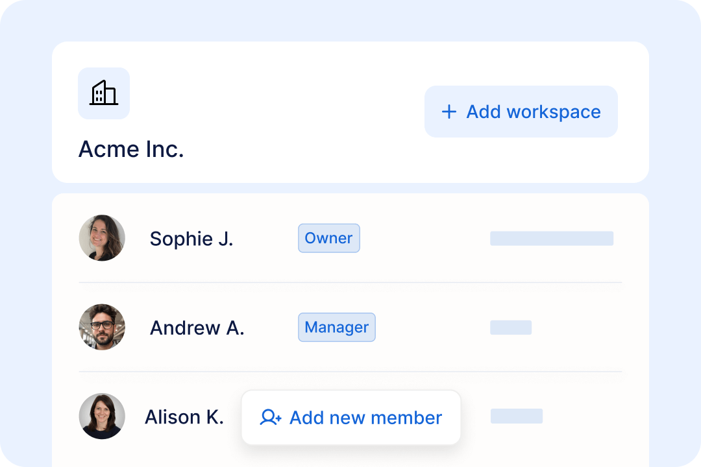Click Andrew A.'s name label
701x467 pixels.
[197, 328]
